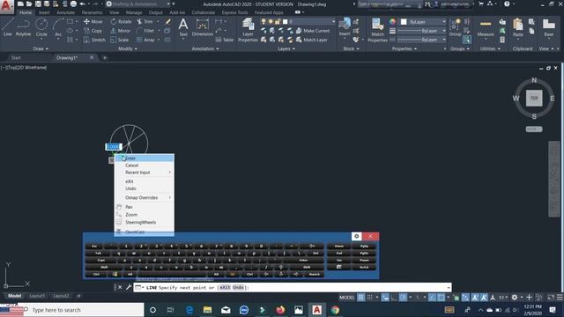This screenshot has height=317, width=564.
Task: Click the Scale tool
Action: point(120,40)
